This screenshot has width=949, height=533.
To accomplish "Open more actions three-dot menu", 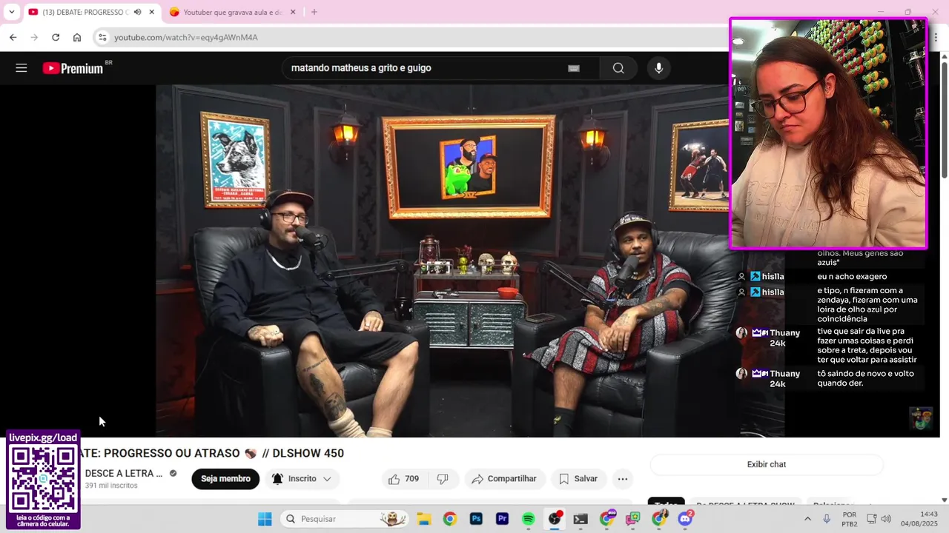I will tap(623, 479).
